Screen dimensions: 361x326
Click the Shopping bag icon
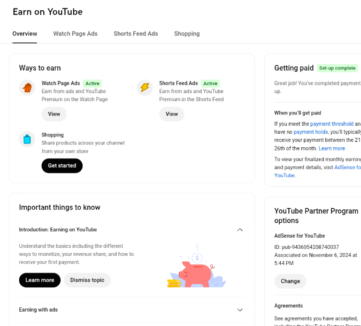(x=27, y=139)
